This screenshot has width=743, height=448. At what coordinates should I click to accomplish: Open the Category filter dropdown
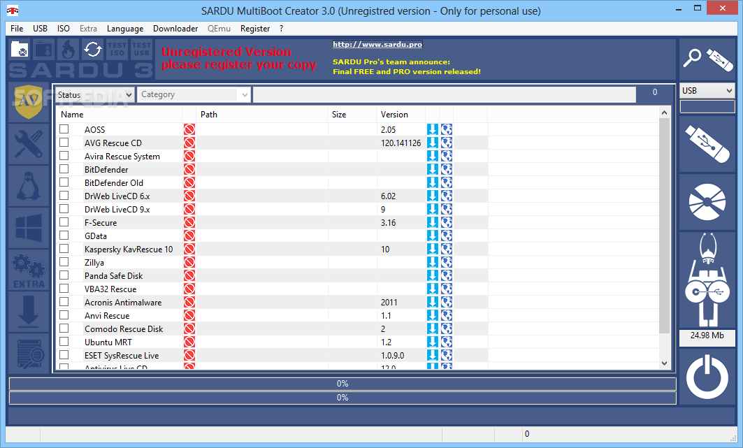click(x=194, y=95)
